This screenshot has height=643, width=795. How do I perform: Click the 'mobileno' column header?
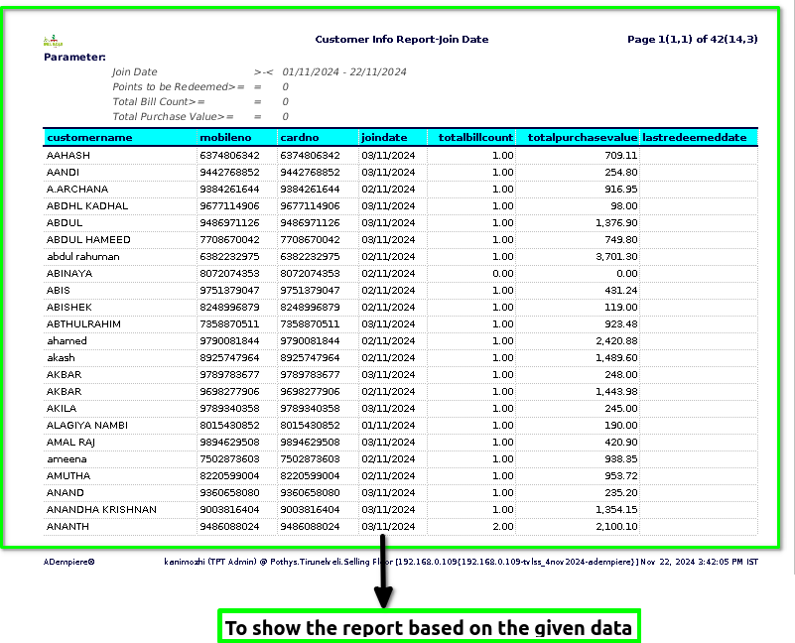[x=225, y=137]
